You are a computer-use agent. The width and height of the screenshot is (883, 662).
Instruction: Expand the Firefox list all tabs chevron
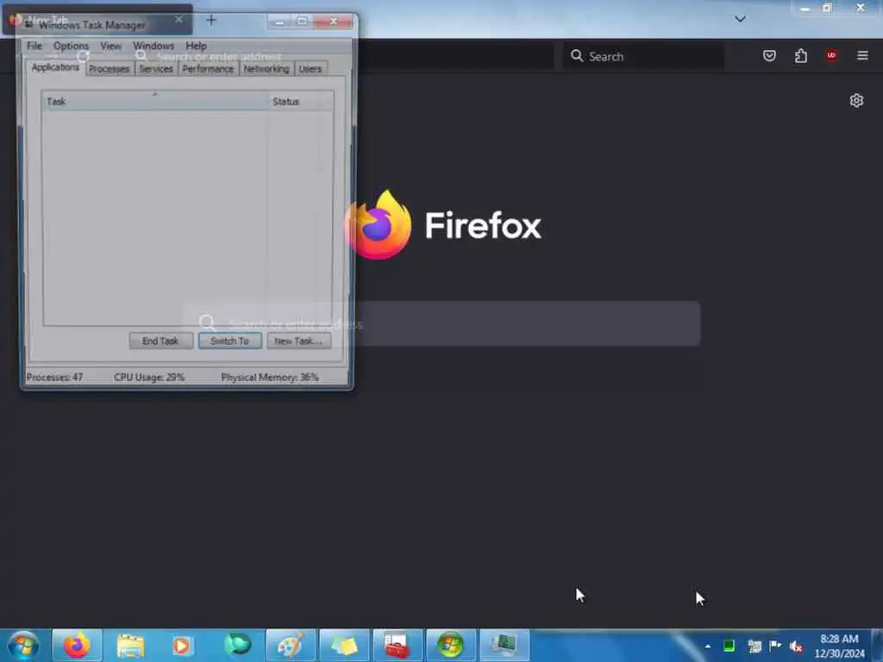740,19
